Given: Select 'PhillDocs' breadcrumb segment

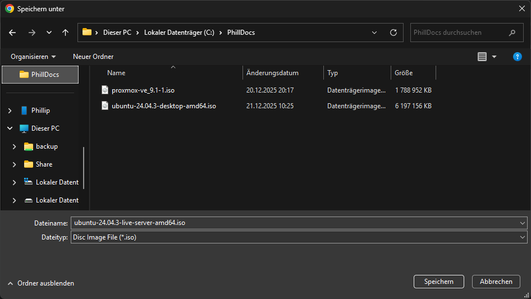Looking at the screenshot, I should tap(241, 33).
